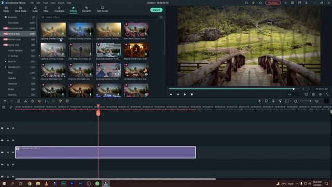Zoom in the timeline with plus icon
Screen dimensions: 332x187
pos(317,101)
